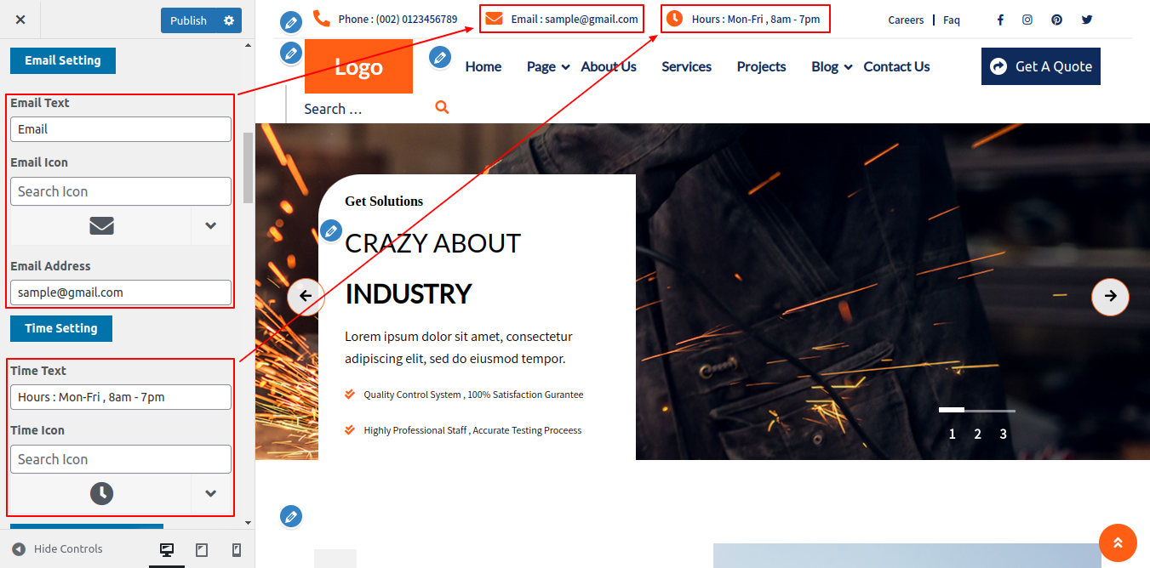Switch to desktop preview mode
The width and height of the screenshot is (1150, 568).
coord(167,550)
